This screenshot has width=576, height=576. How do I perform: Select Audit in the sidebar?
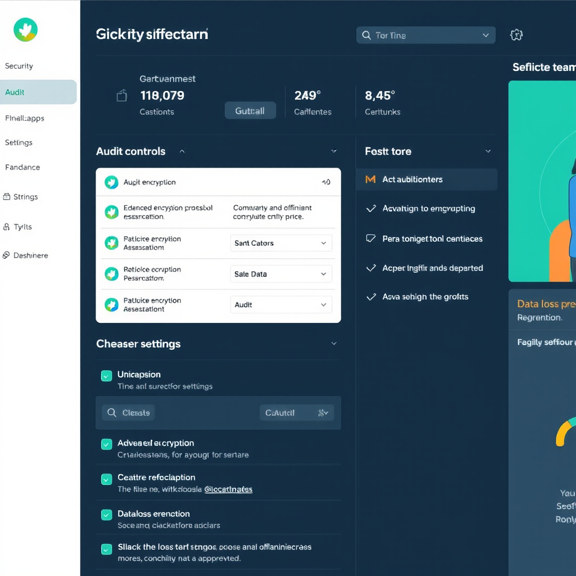coord(38,92)
